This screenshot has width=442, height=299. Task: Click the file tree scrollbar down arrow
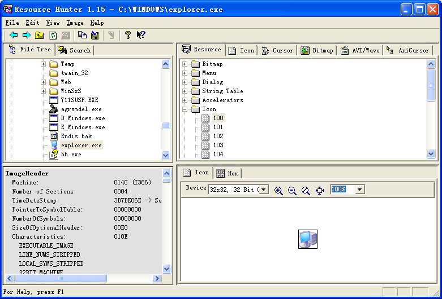point(165,155)
